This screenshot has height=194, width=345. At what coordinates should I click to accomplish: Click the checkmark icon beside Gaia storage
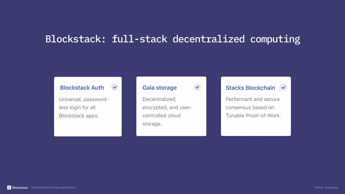197,87
